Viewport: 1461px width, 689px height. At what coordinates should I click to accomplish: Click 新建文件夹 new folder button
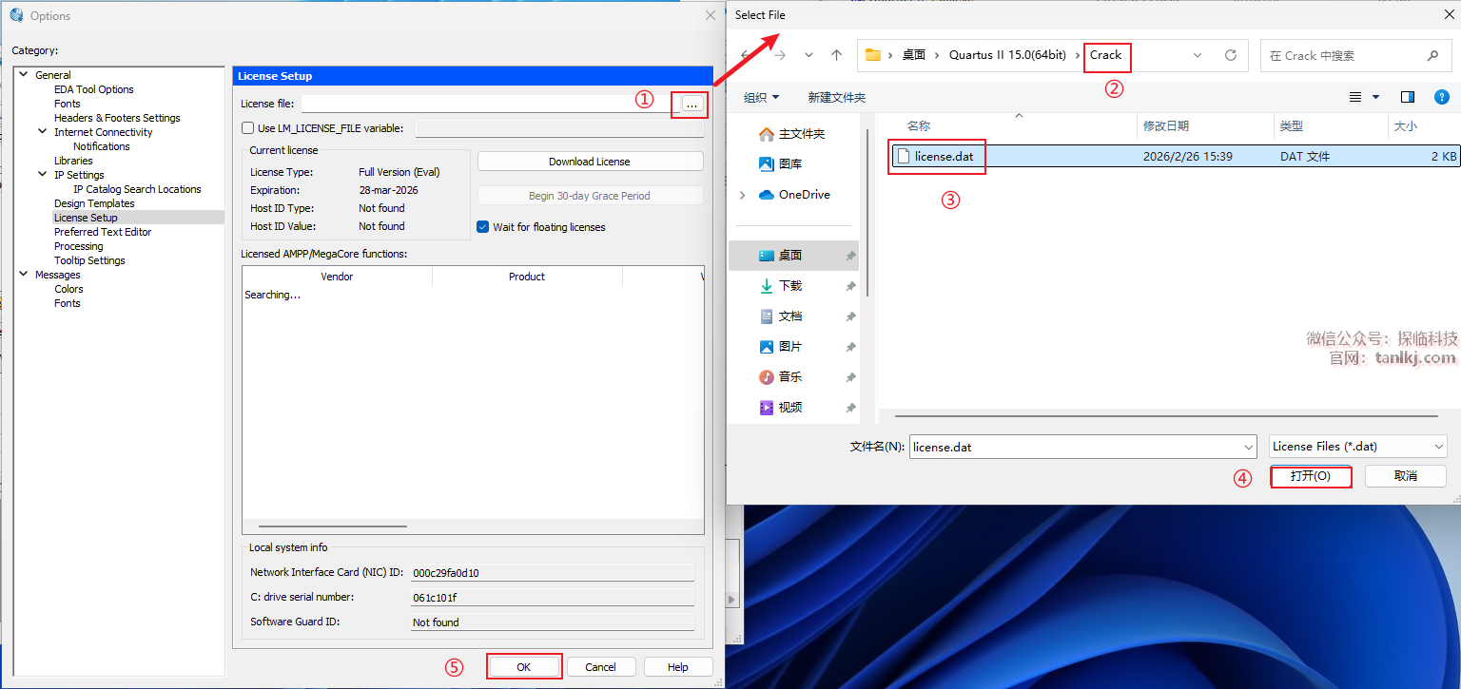837,97
